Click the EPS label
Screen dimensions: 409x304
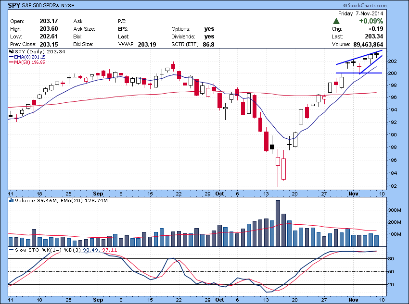123,29
